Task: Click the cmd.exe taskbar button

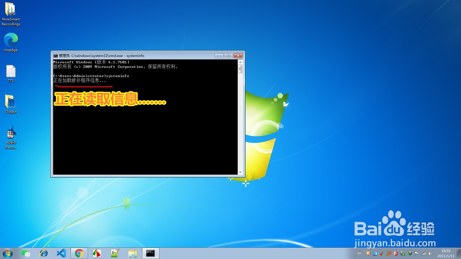Action: (x=150, y=253)
